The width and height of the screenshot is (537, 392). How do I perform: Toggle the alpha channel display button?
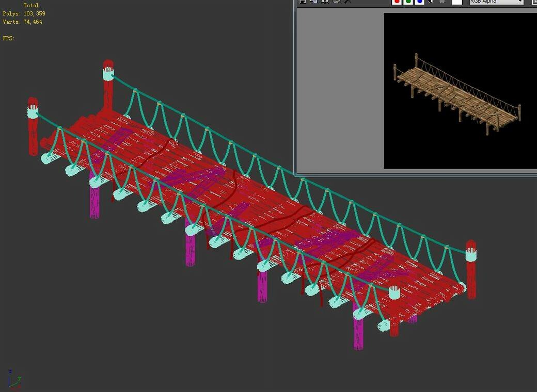(431, 2)
